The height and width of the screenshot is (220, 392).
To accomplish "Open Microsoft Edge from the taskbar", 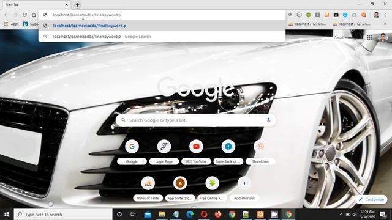I will 190,215.
